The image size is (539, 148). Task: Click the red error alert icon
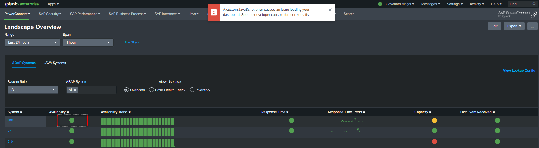tap(214, 12)
